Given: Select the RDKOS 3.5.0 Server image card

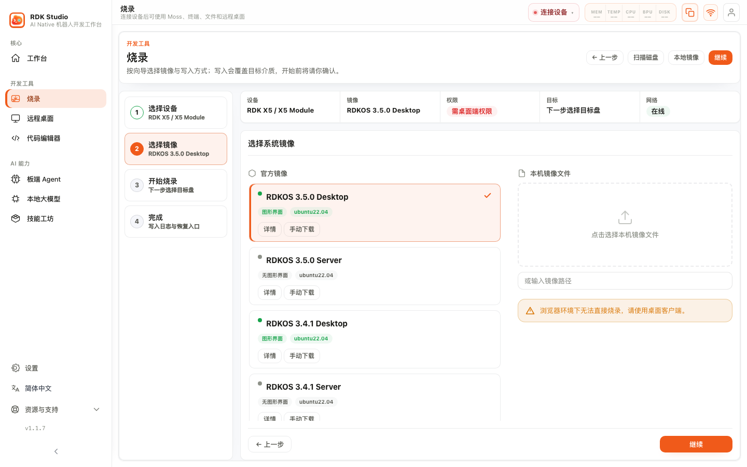Looking at the screenshot, I should click(375, 276).
